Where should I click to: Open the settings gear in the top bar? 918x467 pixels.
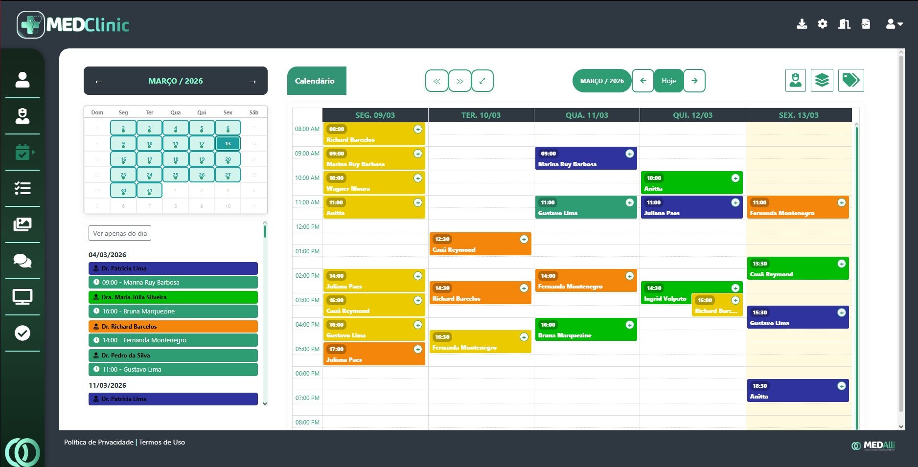click(x=823, y=23)
